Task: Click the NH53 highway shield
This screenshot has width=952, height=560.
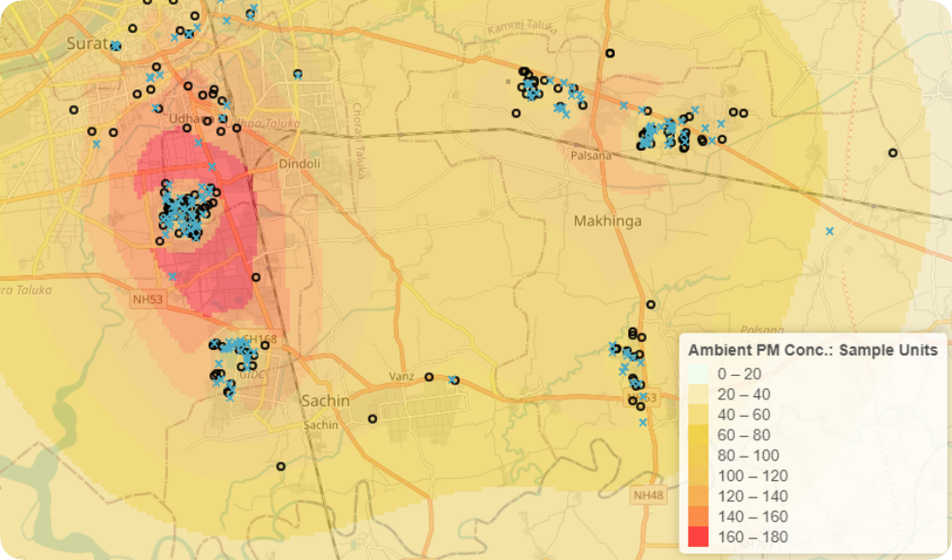Action: [148, 299]
